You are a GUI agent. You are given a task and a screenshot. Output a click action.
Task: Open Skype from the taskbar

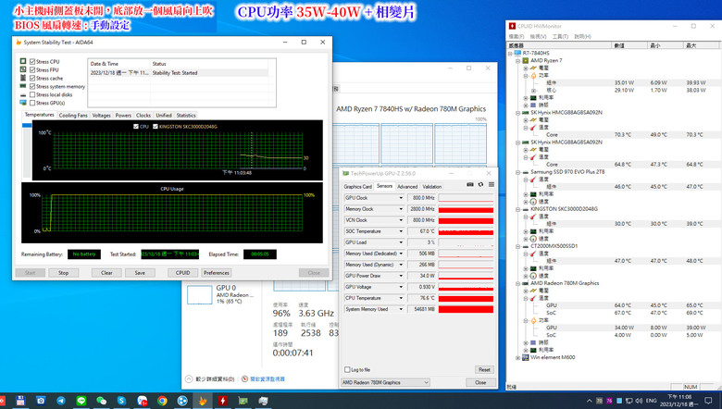[x=121, y=401]
